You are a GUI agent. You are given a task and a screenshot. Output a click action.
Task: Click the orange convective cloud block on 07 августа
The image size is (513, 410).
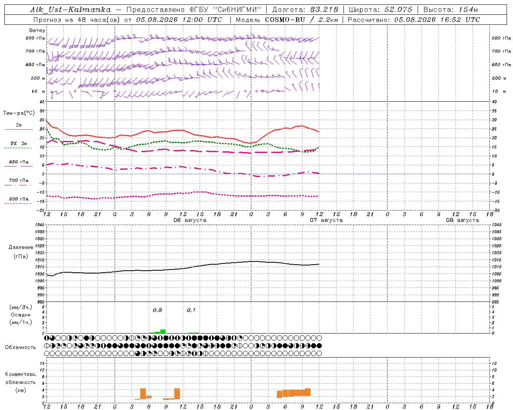pos(294,393)
